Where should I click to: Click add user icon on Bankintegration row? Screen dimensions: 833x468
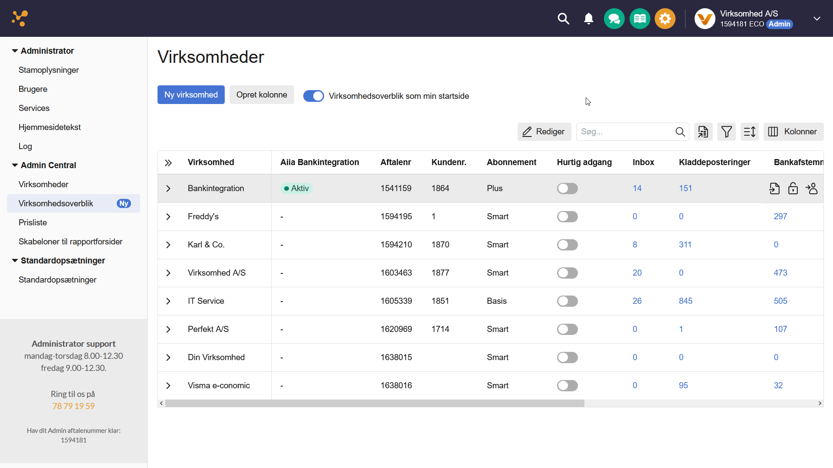[811, 188]
